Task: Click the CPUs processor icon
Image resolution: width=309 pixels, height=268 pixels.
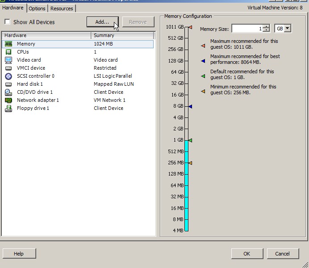Action: (8, 52)
